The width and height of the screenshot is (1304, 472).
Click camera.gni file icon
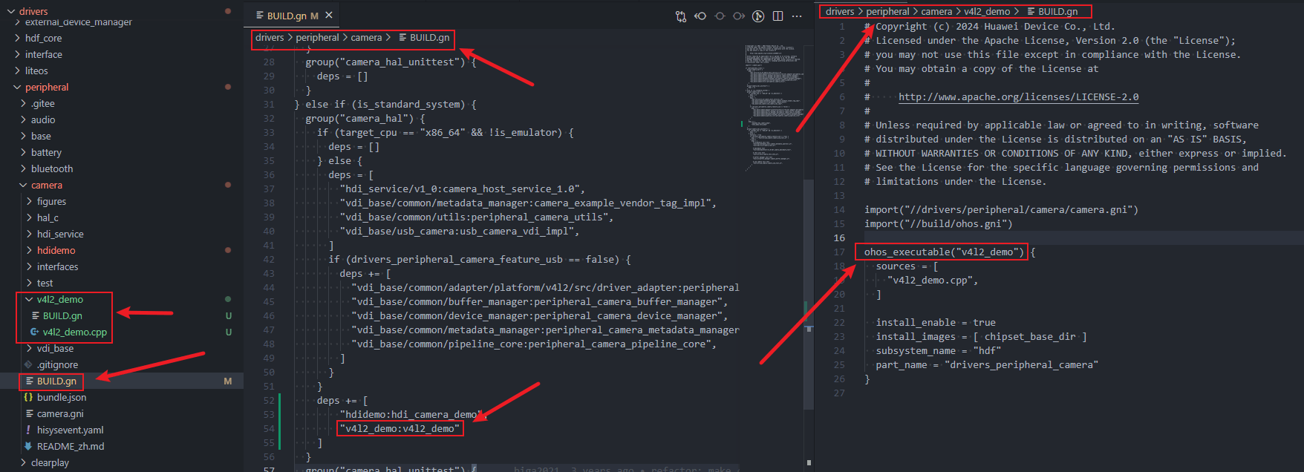(28, 413)
